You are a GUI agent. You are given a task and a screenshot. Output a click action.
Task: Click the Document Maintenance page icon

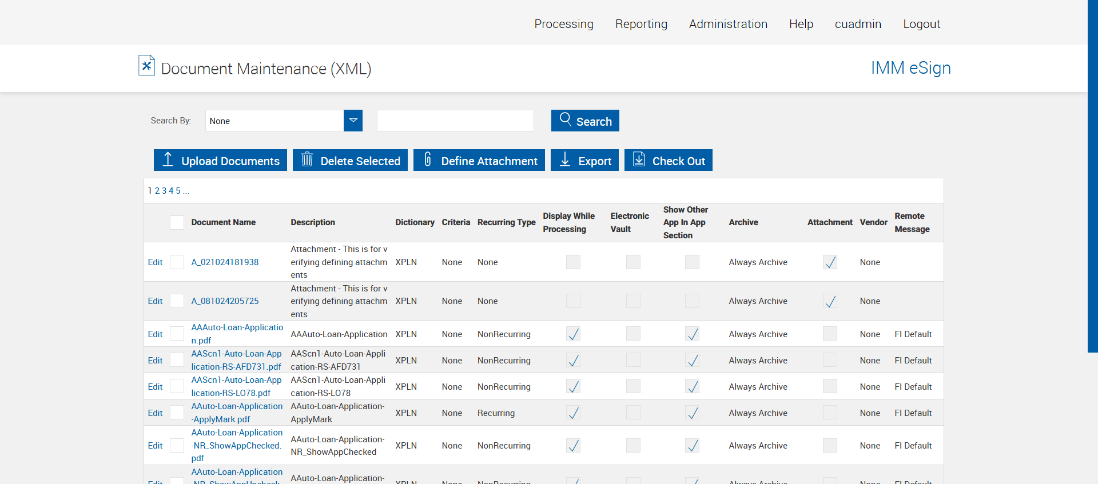click(x=146, y=66)
